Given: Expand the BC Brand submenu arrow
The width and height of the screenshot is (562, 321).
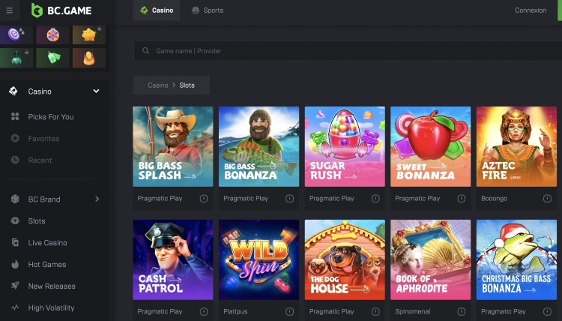Looking at the screenshot, I should [97, 199].
